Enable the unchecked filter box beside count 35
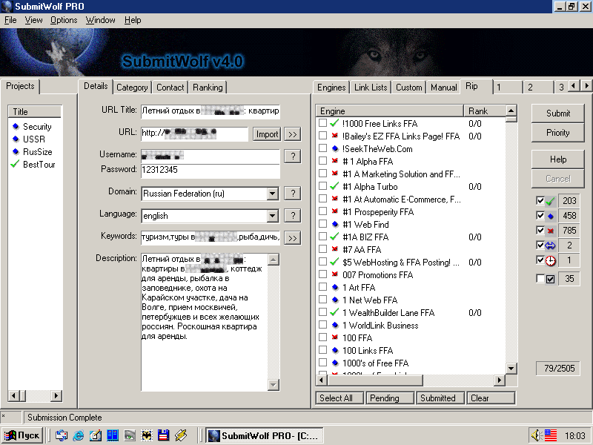The height and width of the screenshot is (445, 593). [540, 279]
